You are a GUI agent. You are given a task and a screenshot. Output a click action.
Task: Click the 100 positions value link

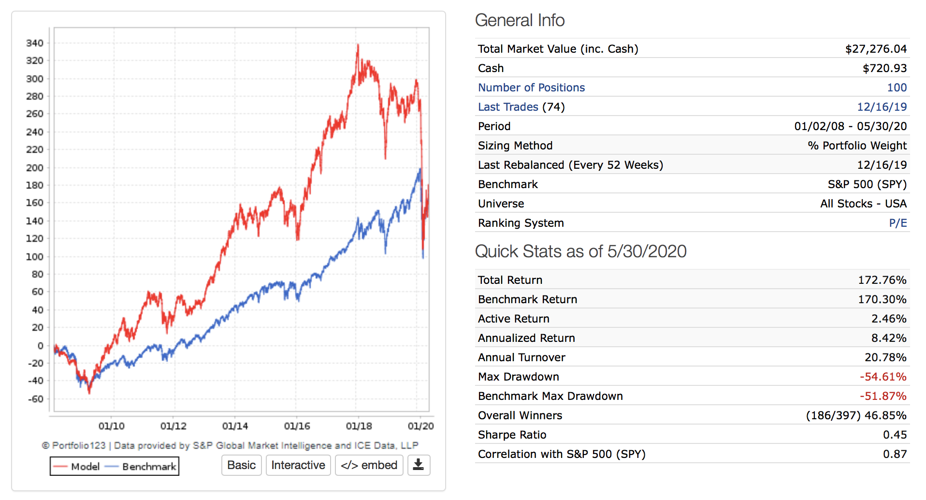[x=897, y=88]
